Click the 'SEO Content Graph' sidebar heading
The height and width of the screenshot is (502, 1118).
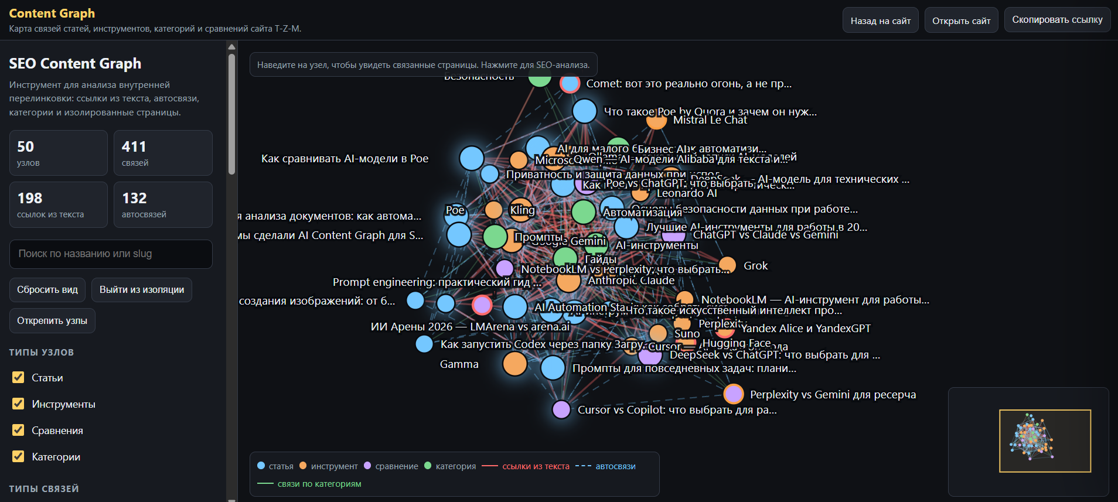[x=75, y=63]
